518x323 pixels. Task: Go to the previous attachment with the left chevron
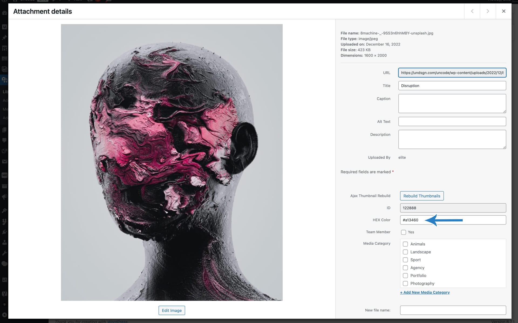472,11
